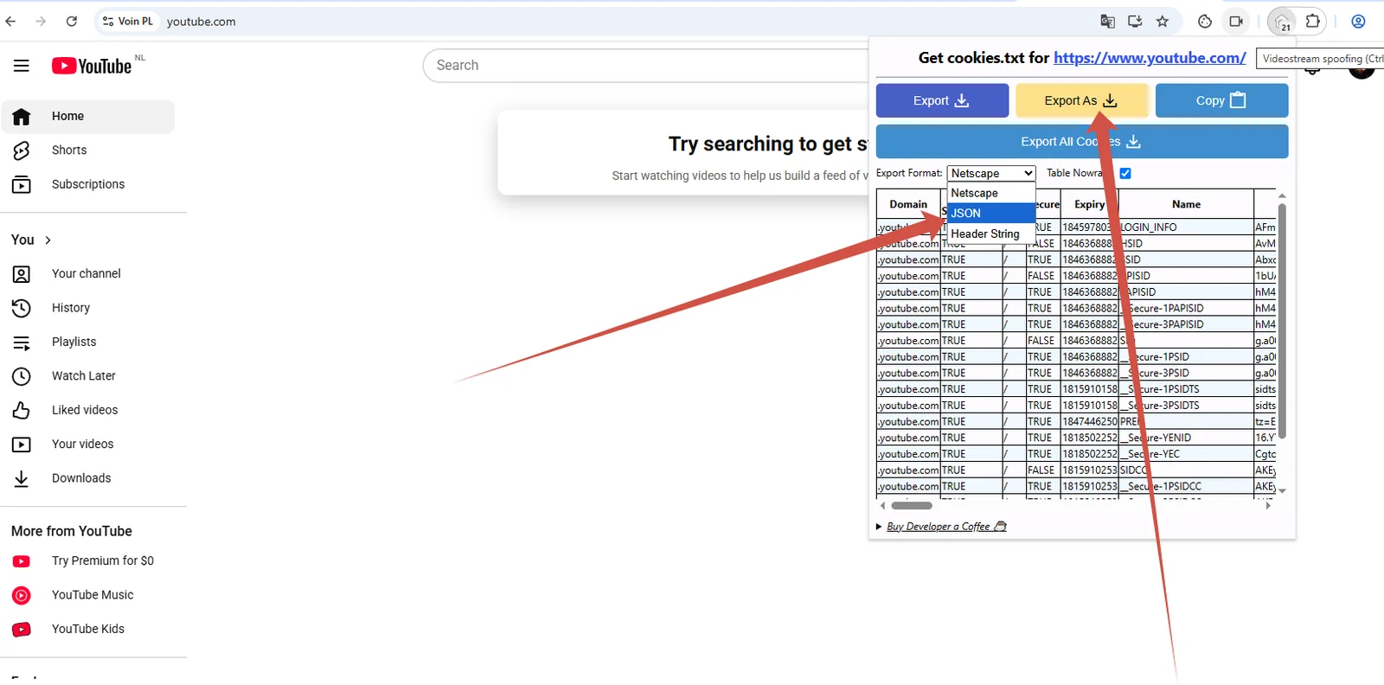Image resolution: width=1384 pixels, height=685 pixels.
Task: Open YouTube Kids link
Action: point(88,630)
